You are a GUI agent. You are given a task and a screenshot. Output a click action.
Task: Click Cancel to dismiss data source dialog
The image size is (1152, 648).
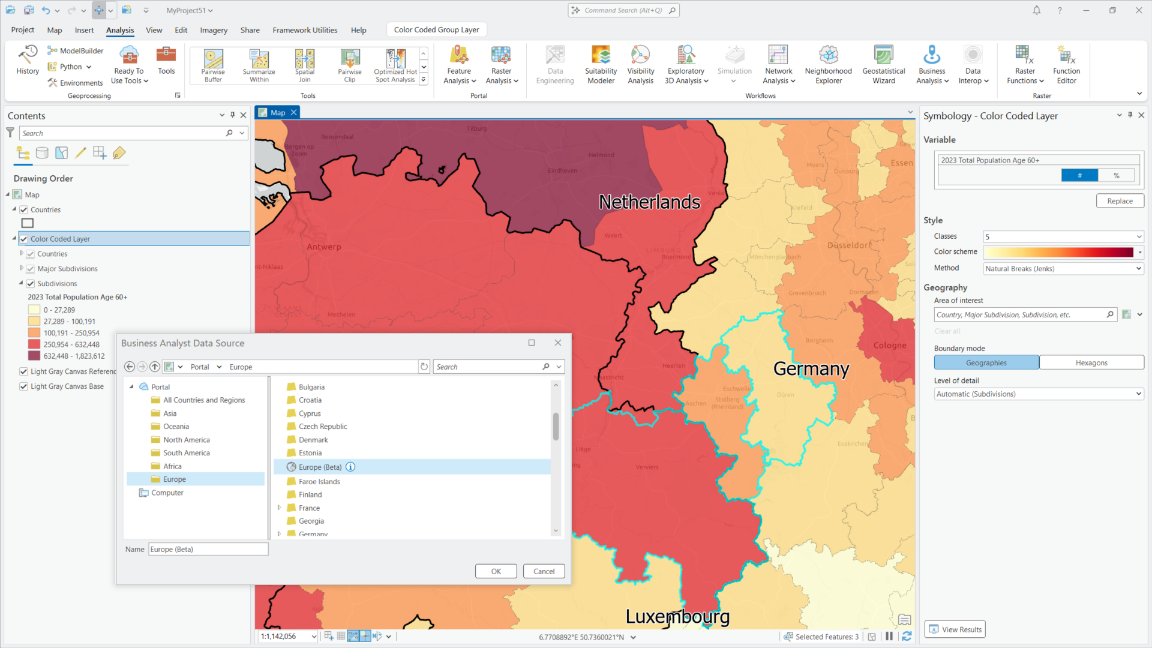(544, 571)
